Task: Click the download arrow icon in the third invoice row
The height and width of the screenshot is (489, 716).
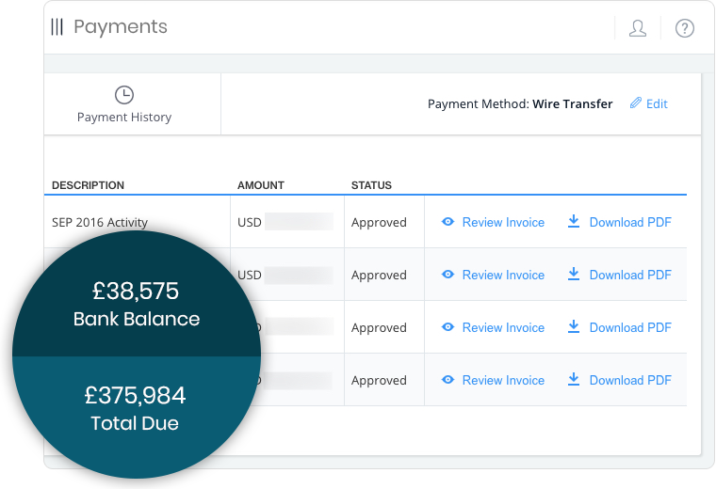Action: 574,326
